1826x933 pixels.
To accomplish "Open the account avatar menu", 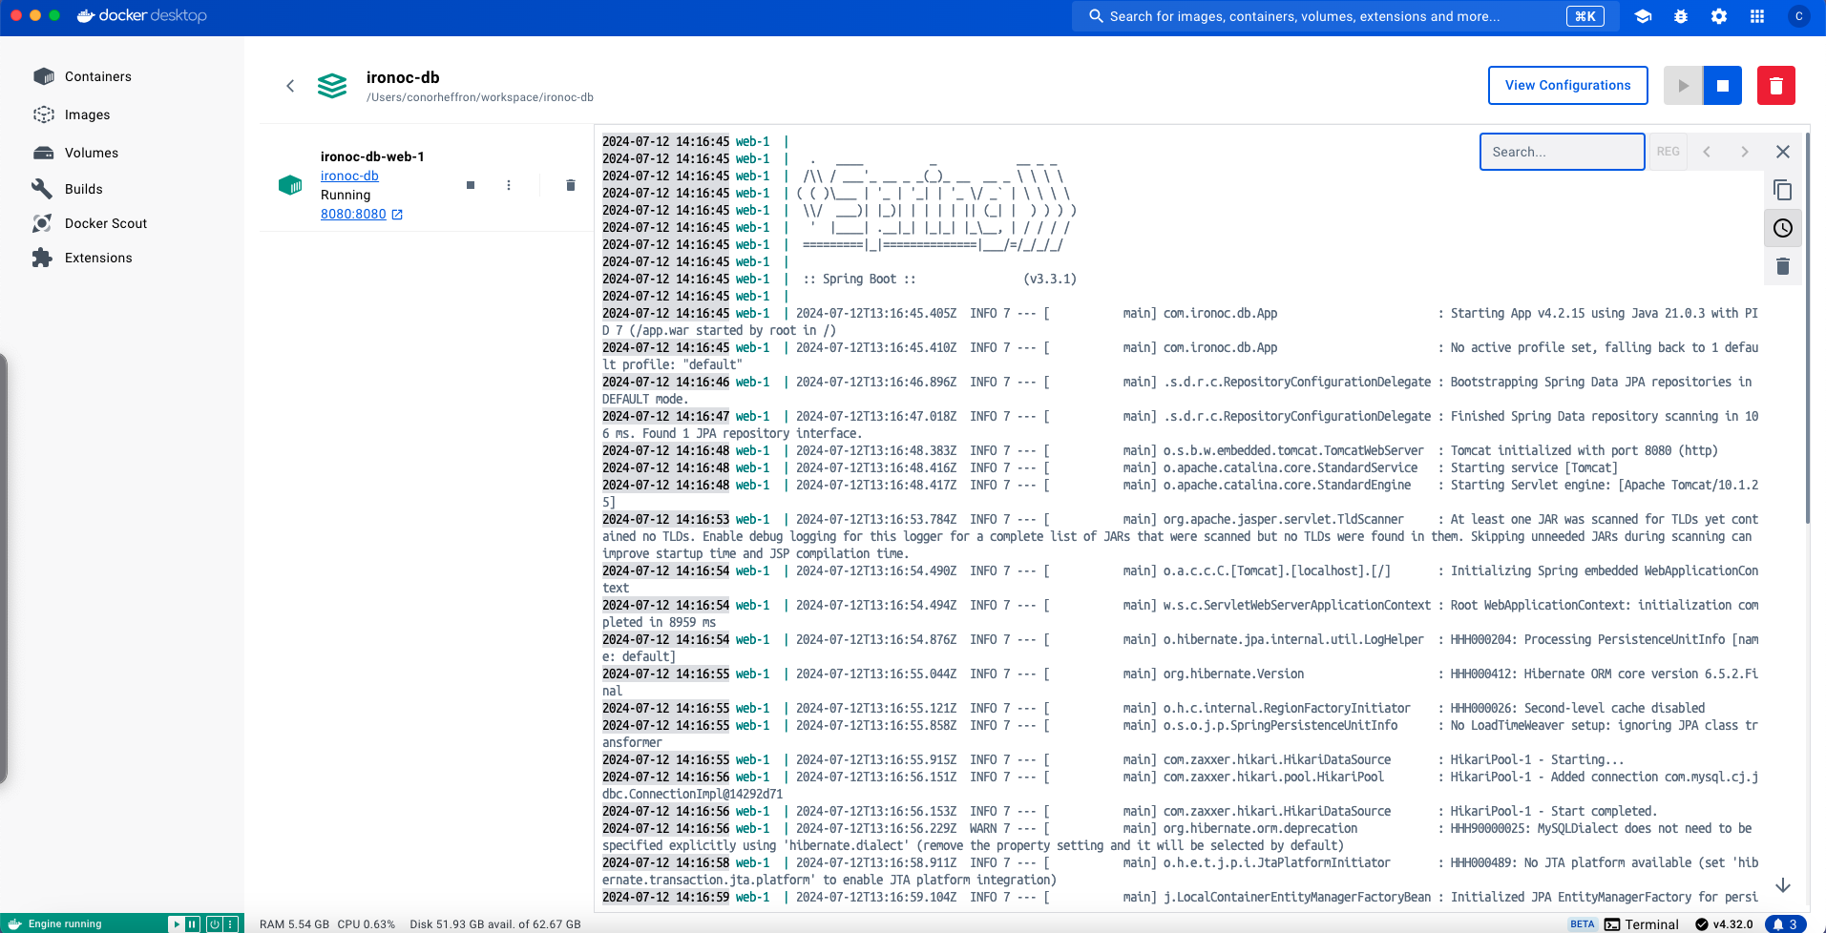I will (1798, 16).
